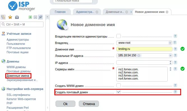Click the search magnifier icon in menu filter
187x111 pixels.
3,24
